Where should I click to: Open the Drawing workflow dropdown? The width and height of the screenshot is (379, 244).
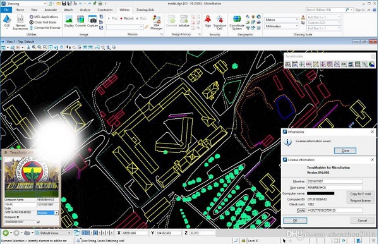pos(45,4)
